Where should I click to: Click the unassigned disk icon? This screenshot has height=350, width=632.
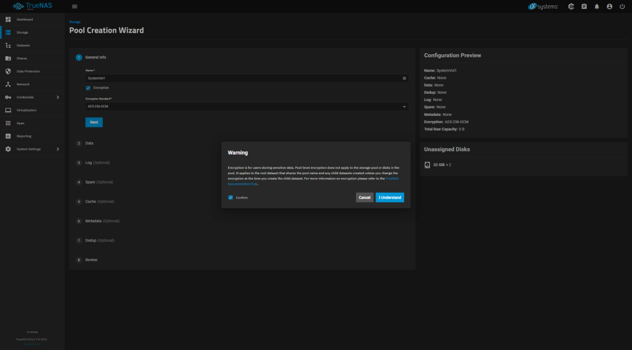click(x=427, y=165)
